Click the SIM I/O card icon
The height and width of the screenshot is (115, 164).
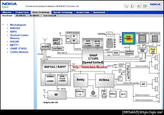104,94
